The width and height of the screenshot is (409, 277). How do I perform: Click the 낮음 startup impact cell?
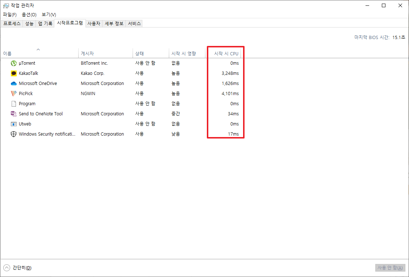click(x=176, y=134)
